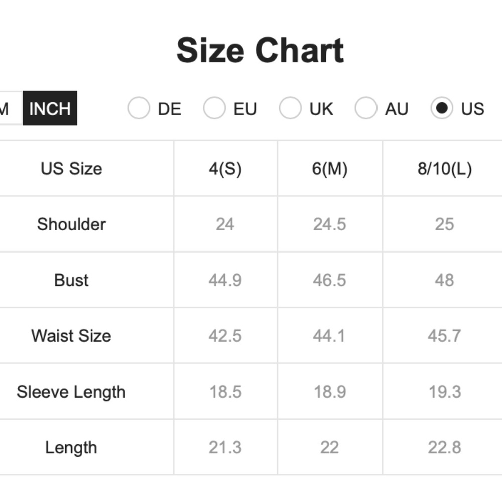Click the Waist Size row label

[71, 336]
